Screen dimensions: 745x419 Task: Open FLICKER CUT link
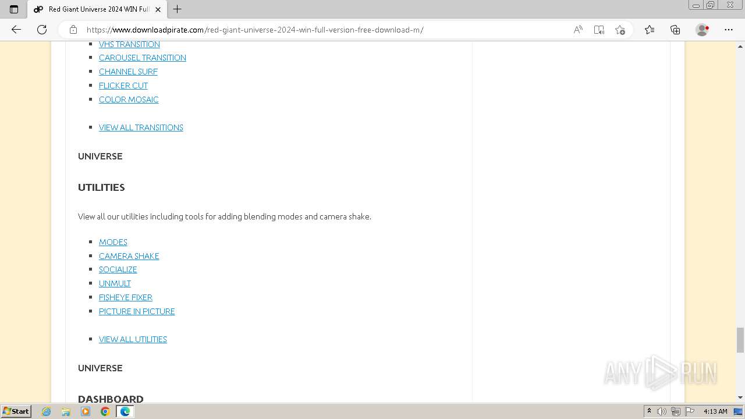tap(123, 86)
